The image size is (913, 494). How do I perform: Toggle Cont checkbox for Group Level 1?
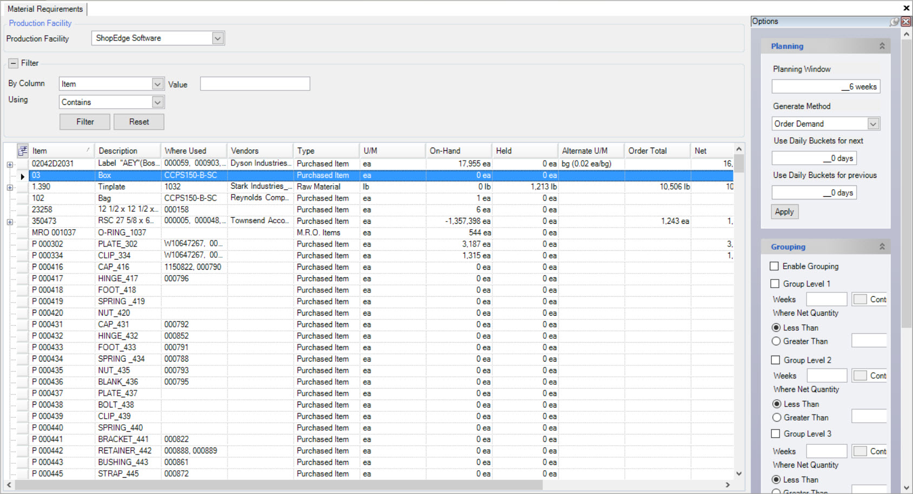861,299
